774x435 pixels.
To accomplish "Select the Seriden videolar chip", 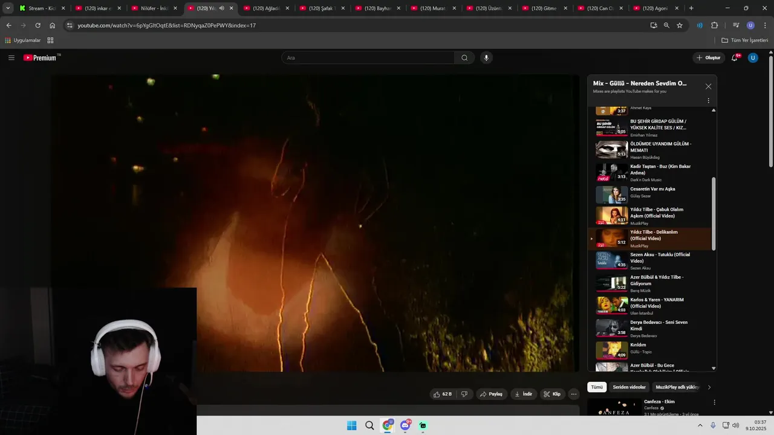I will click(x=629, y=387).
